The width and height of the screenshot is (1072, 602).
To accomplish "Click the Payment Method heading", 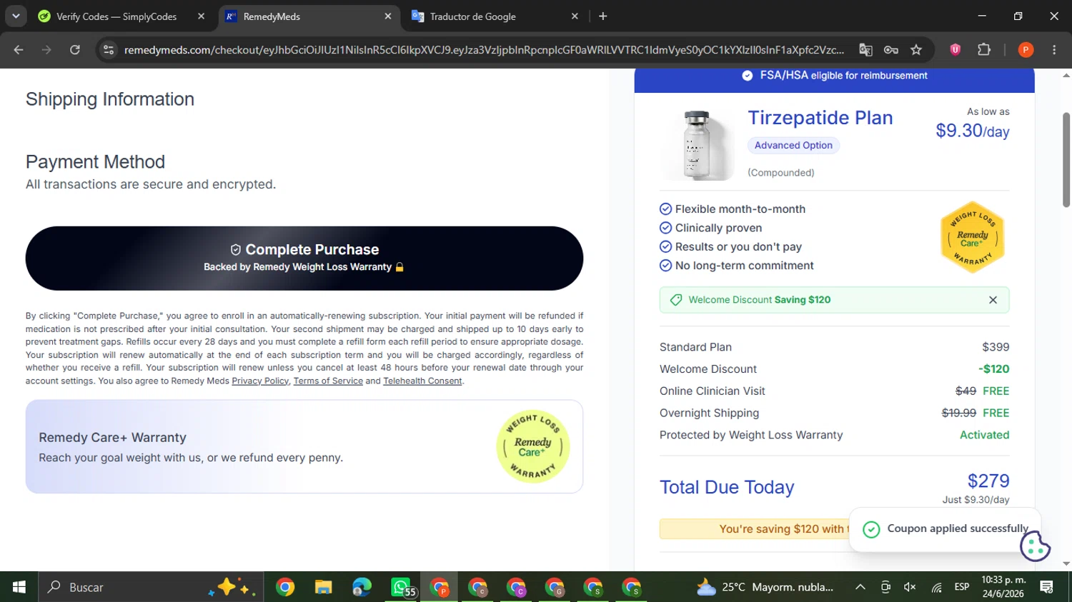I will click(x=95, y=162).
